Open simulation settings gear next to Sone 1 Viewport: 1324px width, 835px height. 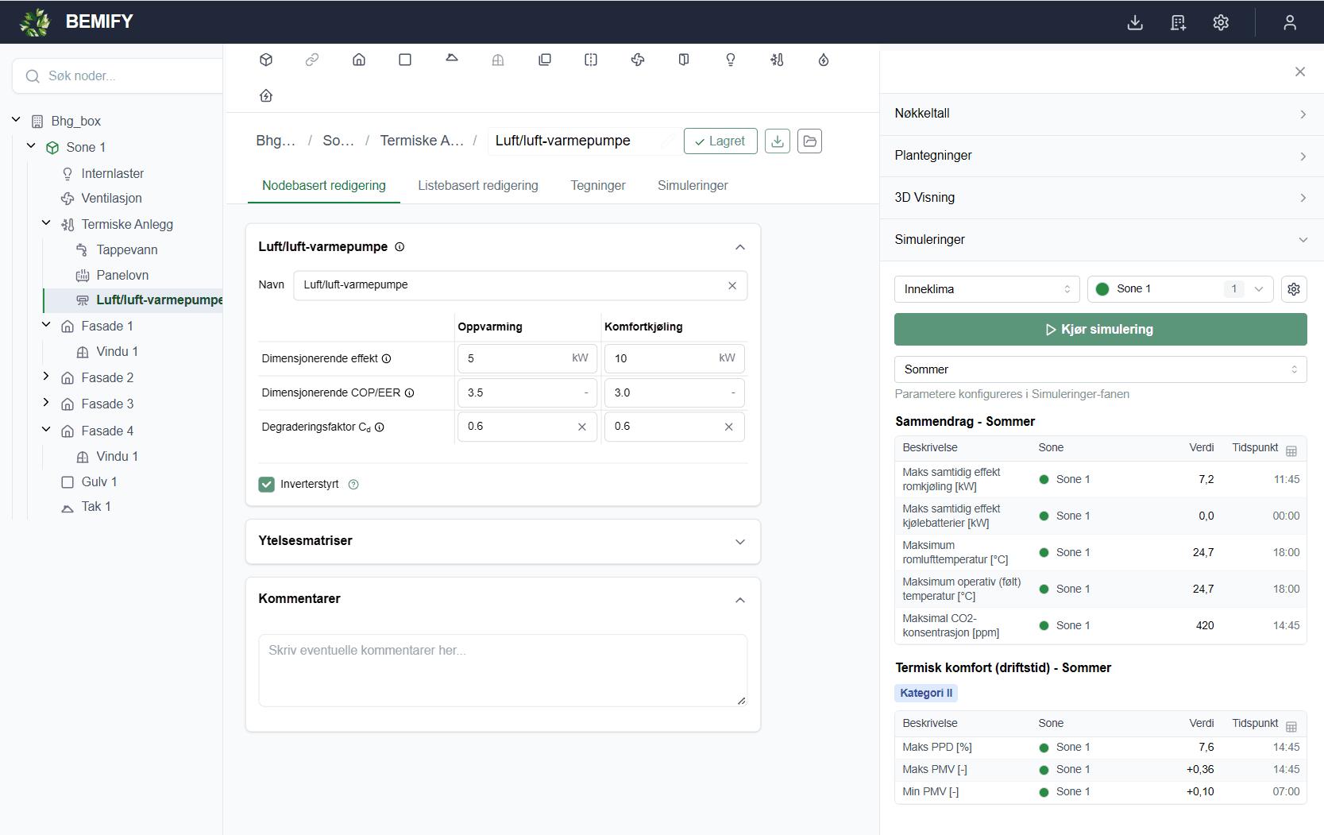click(x=1294, y=289)
